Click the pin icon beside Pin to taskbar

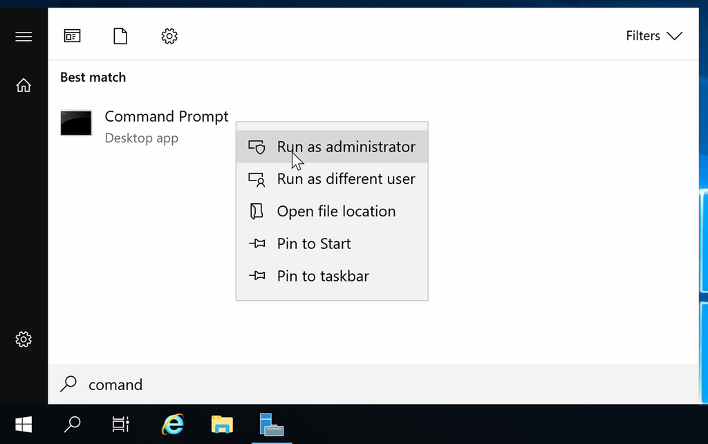tap(257, 275)
